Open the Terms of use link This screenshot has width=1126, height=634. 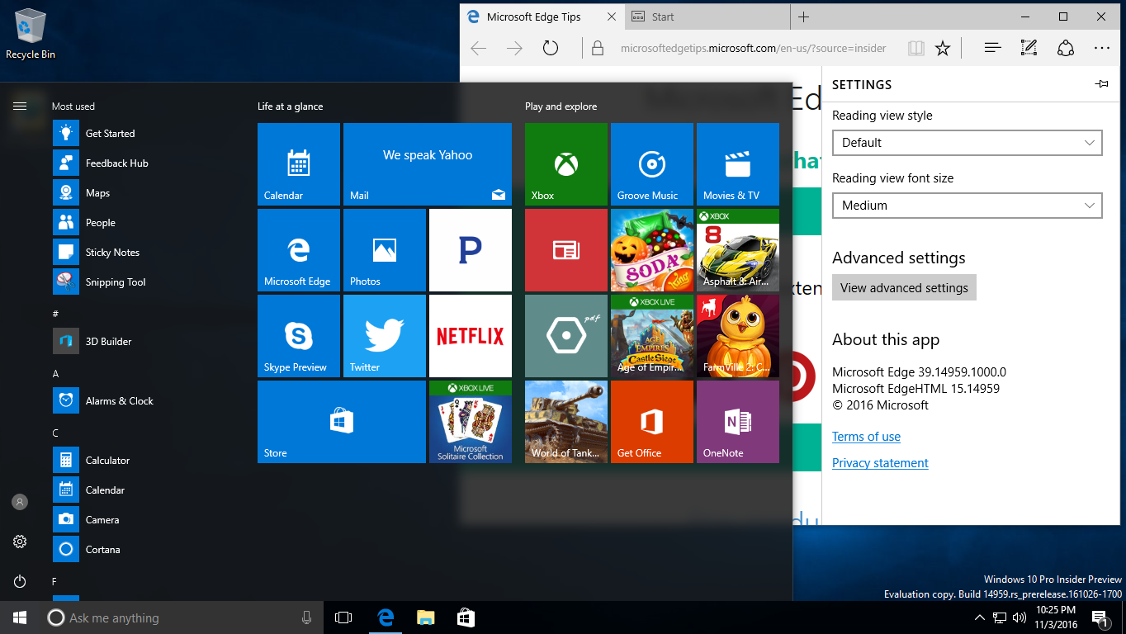(x=866, y=437)
